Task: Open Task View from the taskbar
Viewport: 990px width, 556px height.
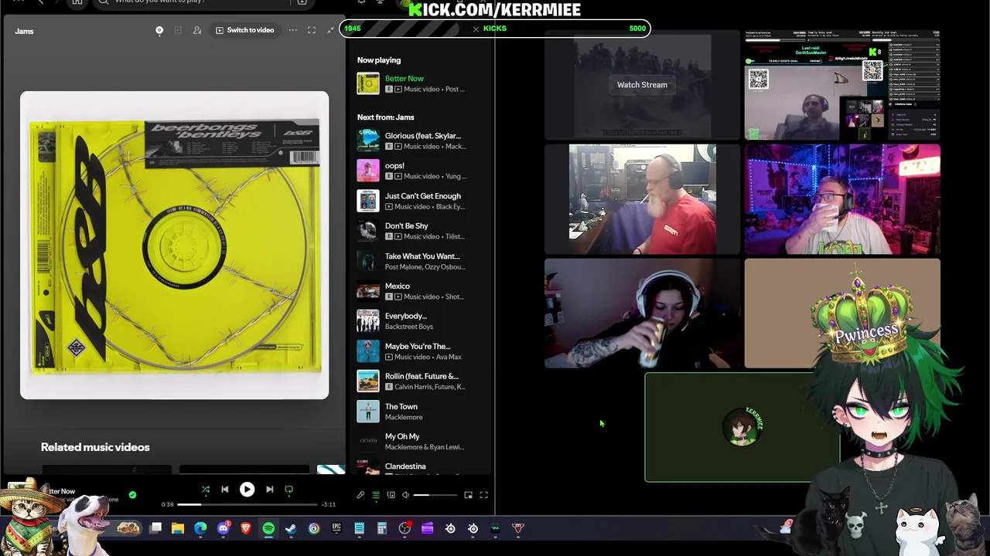Action: pos(155,528)
